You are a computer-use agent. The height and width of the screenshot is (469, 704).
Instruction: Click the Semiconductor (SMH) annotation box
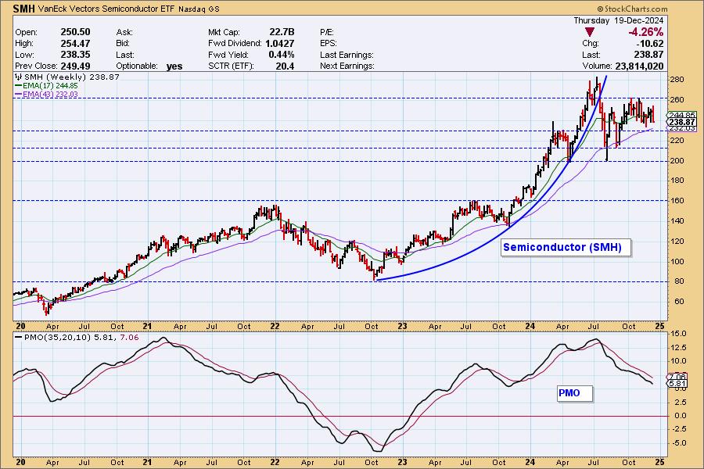(566, 247)
